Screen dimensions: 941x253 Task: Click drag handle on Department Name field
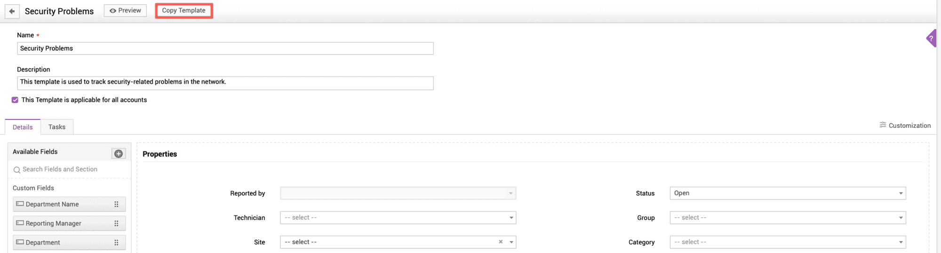click(x=116, y=204)
